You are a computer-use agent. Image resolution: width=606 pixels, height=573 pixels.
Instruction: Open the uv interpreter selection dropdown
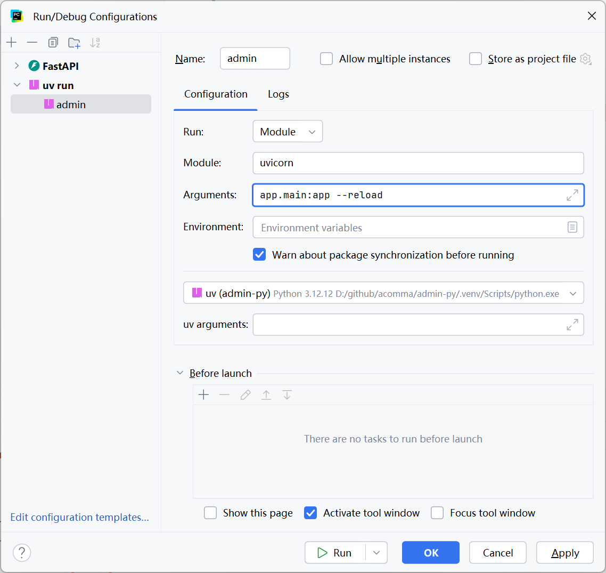point(572,293)
